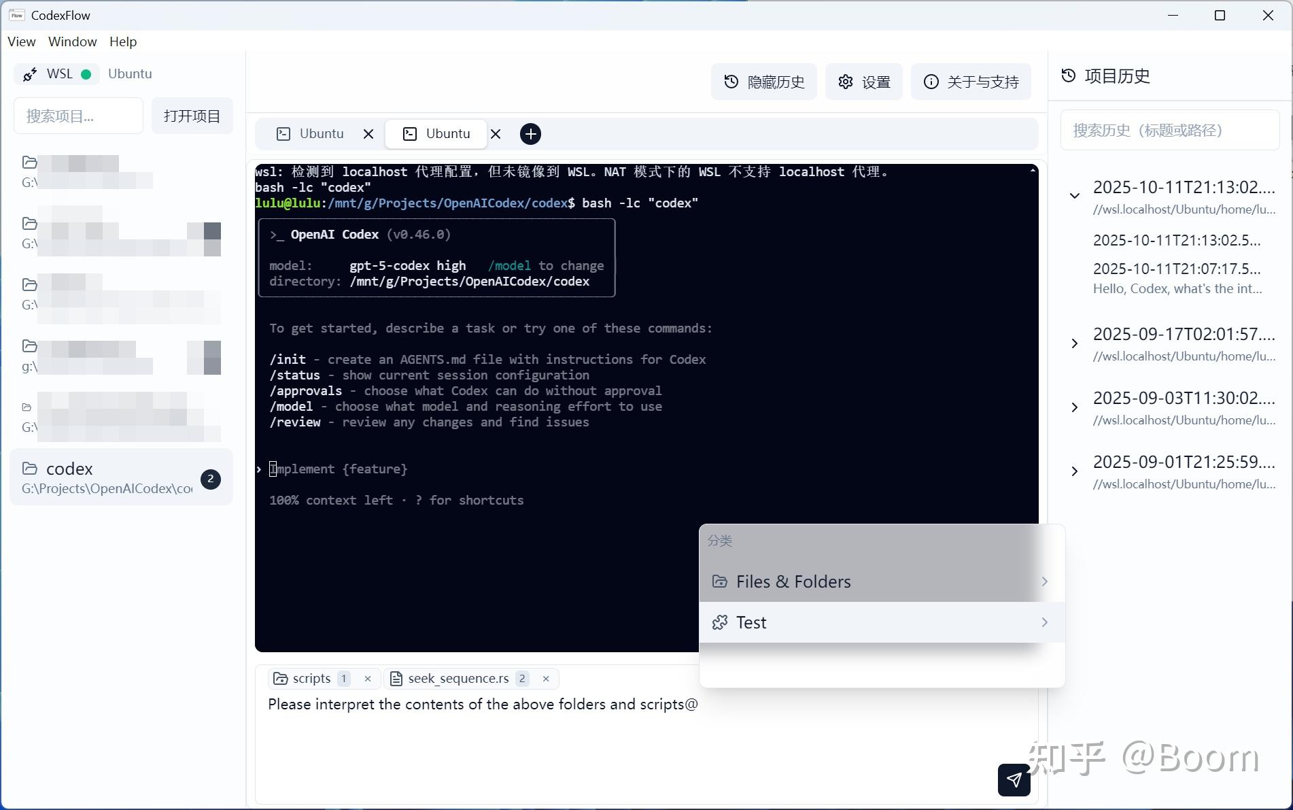Screen dimensions: 1293x810
Task: Click the terminal icon on the active Ubuntu tab
Action: [x=409, y=134]
